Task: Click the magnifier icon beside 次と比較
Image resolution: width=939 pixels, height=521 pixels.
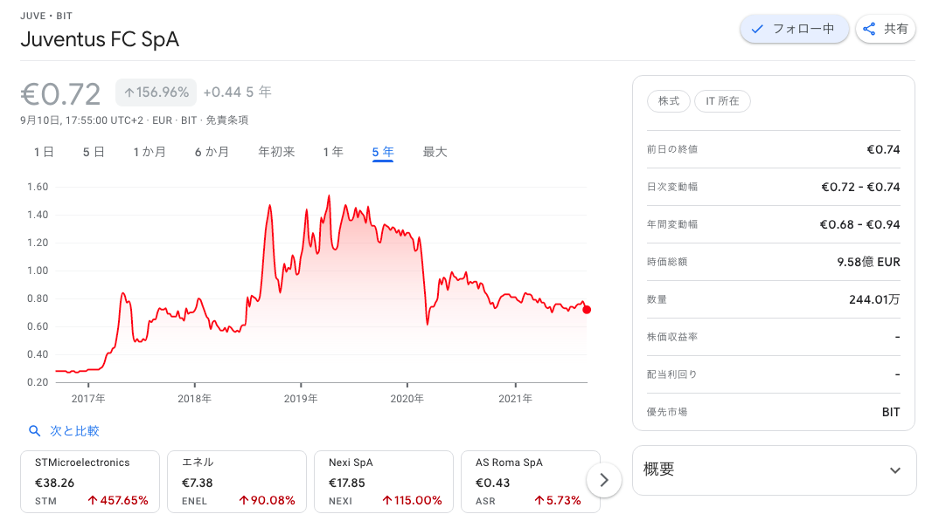Action: pyautogui.click(x=35, y=431)
